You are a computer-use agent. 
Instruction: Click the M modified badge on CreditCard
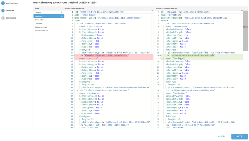(62, 16)
